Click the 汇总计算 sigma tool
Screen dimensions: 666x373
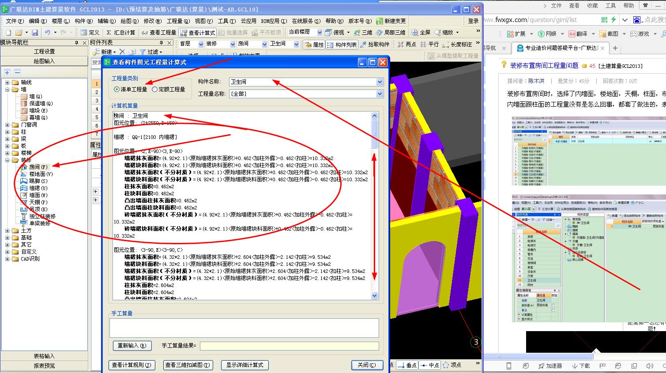pos(120,33)
